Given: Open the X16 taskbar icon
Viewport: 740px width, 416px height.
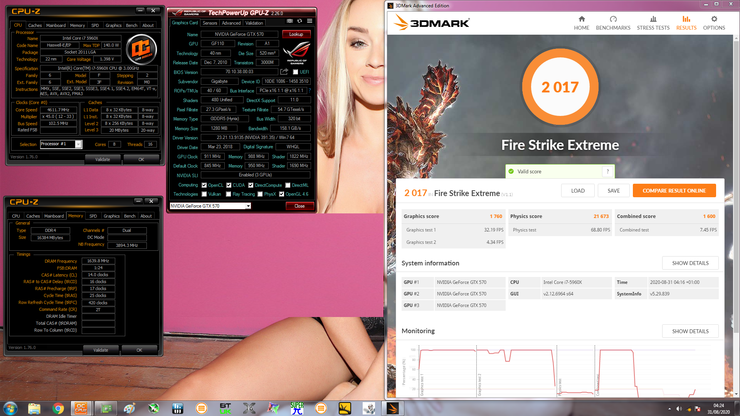Looking at the screenshot, I should [249, 408].
